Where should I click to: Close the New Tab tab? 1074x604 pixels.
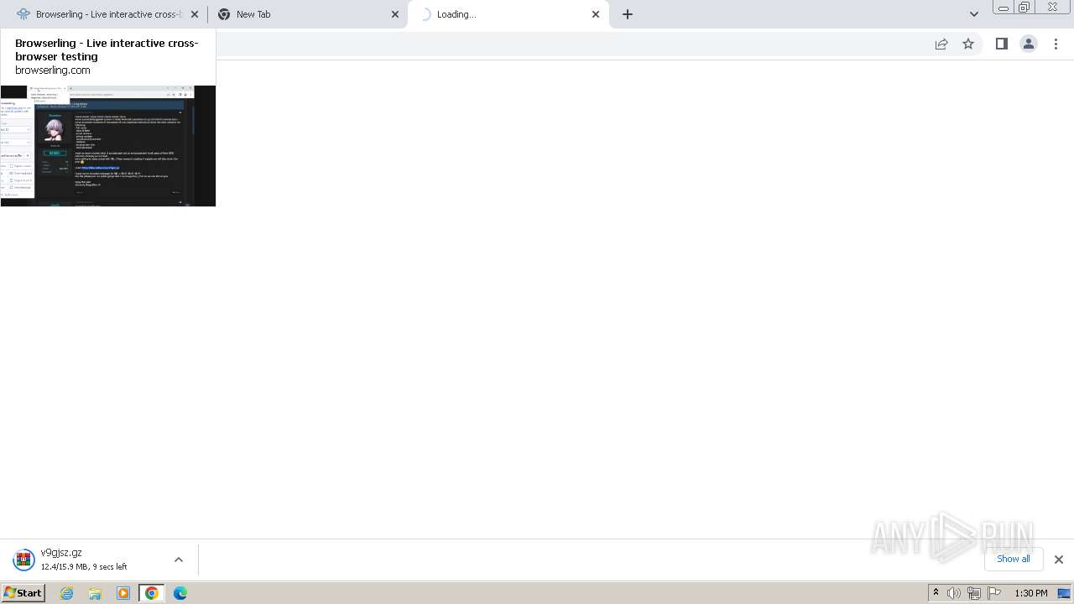tap(395, 14)
